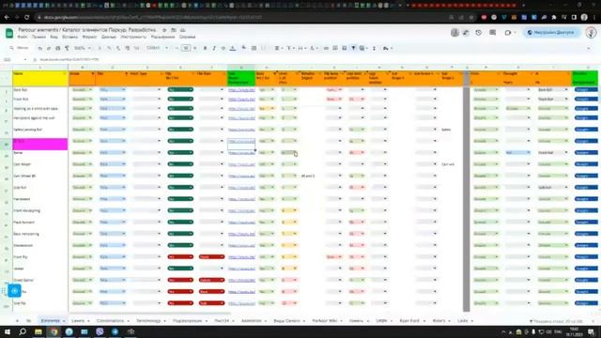601x338 pixels.
Task: Open the File menu
Action: point(23,37)
